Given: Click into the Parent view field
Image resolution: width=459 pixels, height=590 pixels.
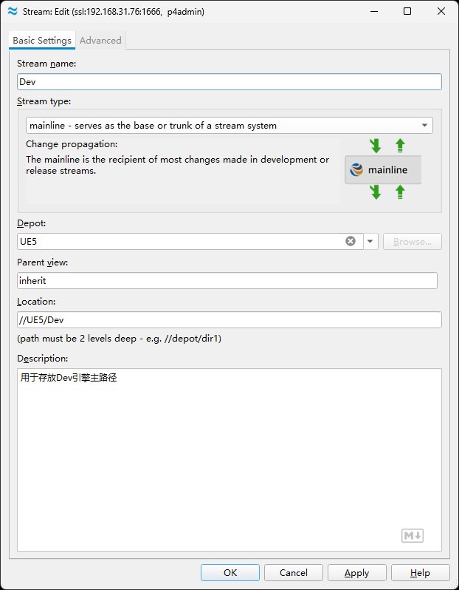Looking at the screenshot, I should [227, 281].
